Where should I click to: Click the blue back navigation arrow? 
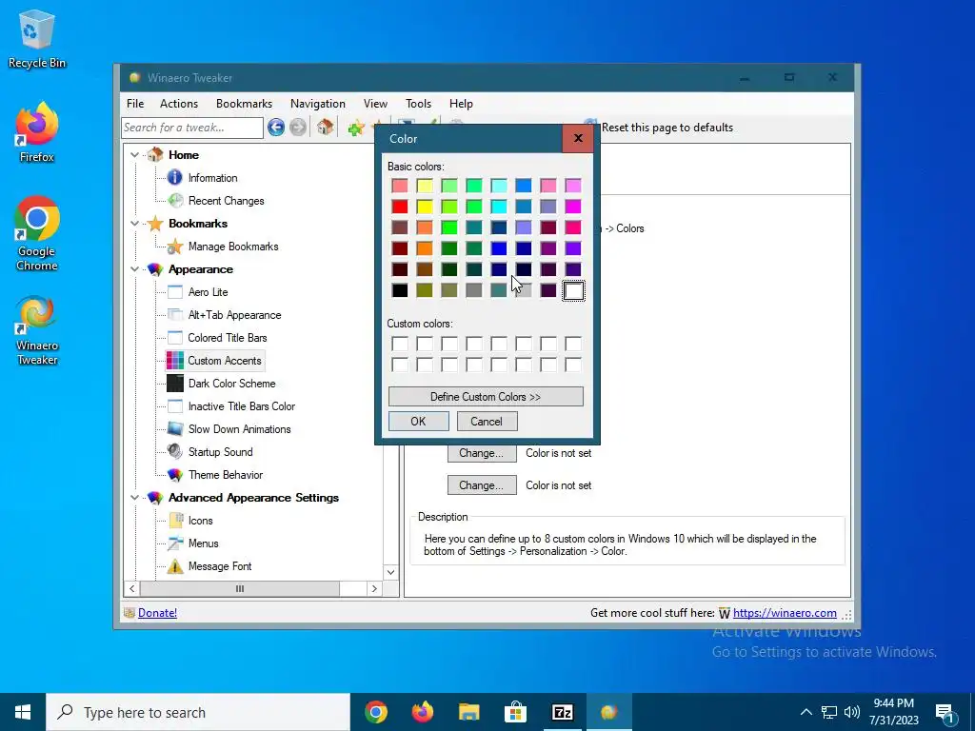276,128
